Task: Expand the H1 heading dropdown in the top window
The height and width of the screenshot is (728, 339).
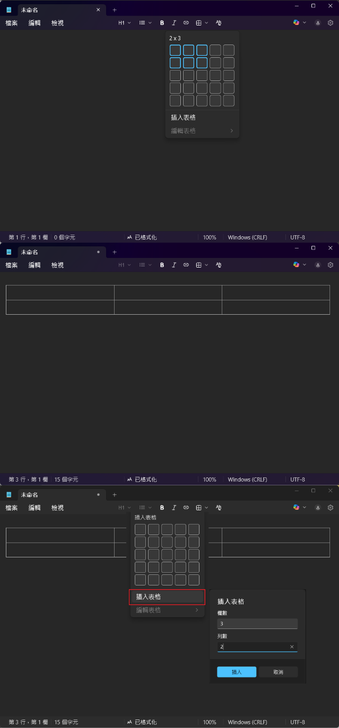Action: pos(124,23)
